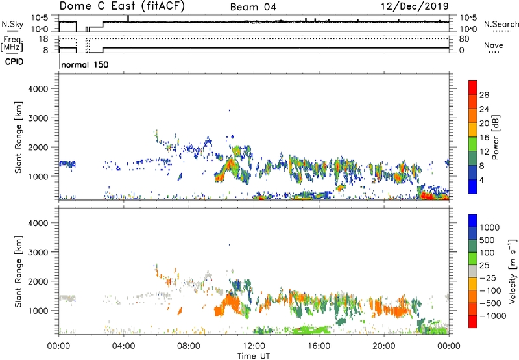Pick the orange -500 to -100 velocity segment

[473, 297]
